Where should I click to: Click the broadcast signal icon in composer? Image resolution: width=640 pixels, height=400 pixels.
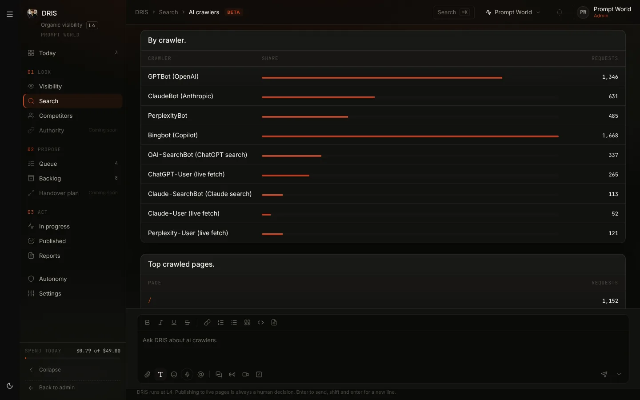point(232,375)
